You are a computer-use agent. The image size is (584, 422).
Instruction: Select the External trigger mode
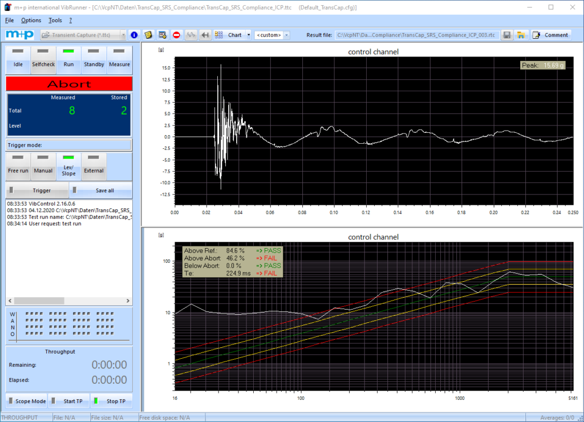click(94, 165)
